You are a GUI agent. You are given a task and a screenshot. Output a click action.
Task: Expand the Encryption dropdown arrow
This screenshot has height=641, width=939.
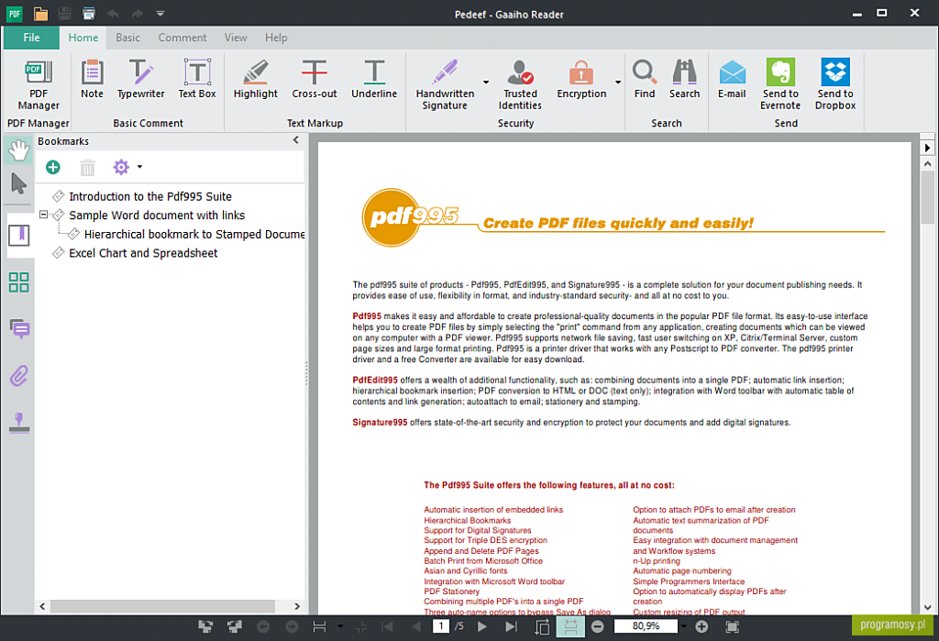pyautogui.click(x=617, y=83)
